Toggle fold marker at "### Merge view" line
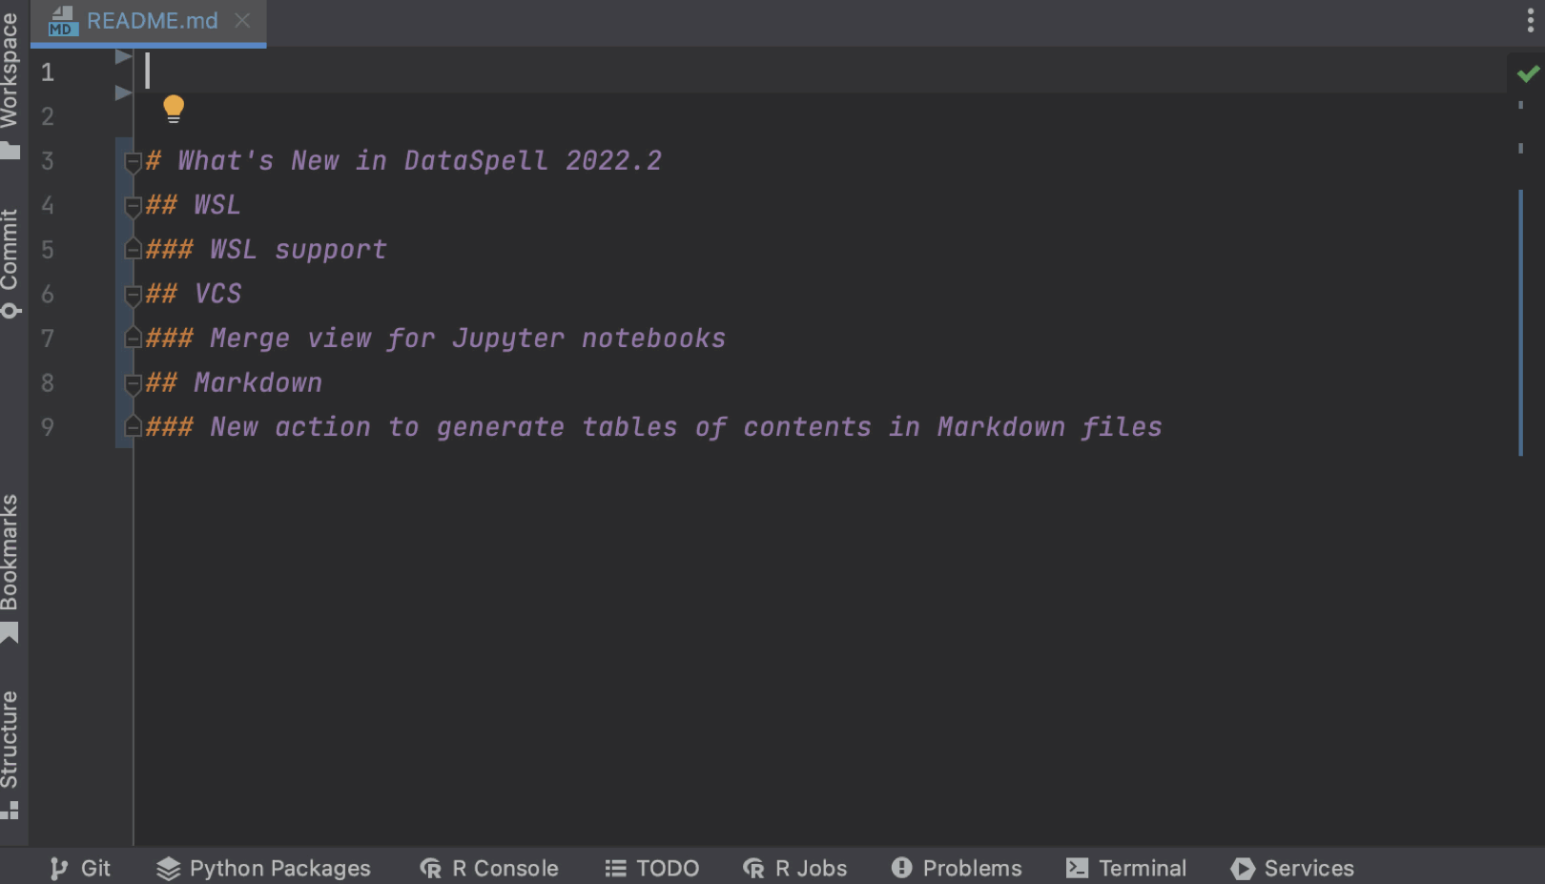Screen dimensions: 1545x884 [134, 338]
